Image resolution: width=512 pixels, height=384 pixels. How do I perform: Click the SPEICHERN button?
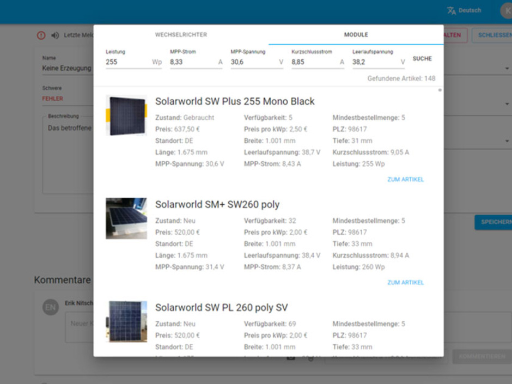[x=495, y=223]
